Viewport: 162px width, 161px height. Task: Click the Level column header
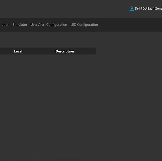pyautogui.click(x=18, y=51)
